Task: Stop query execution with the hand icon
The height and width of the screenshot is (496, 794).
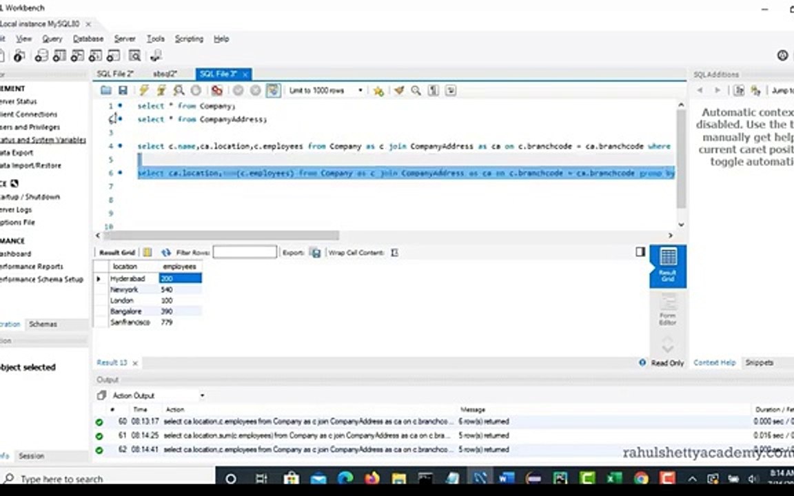Action: click(x=196, y=91)
